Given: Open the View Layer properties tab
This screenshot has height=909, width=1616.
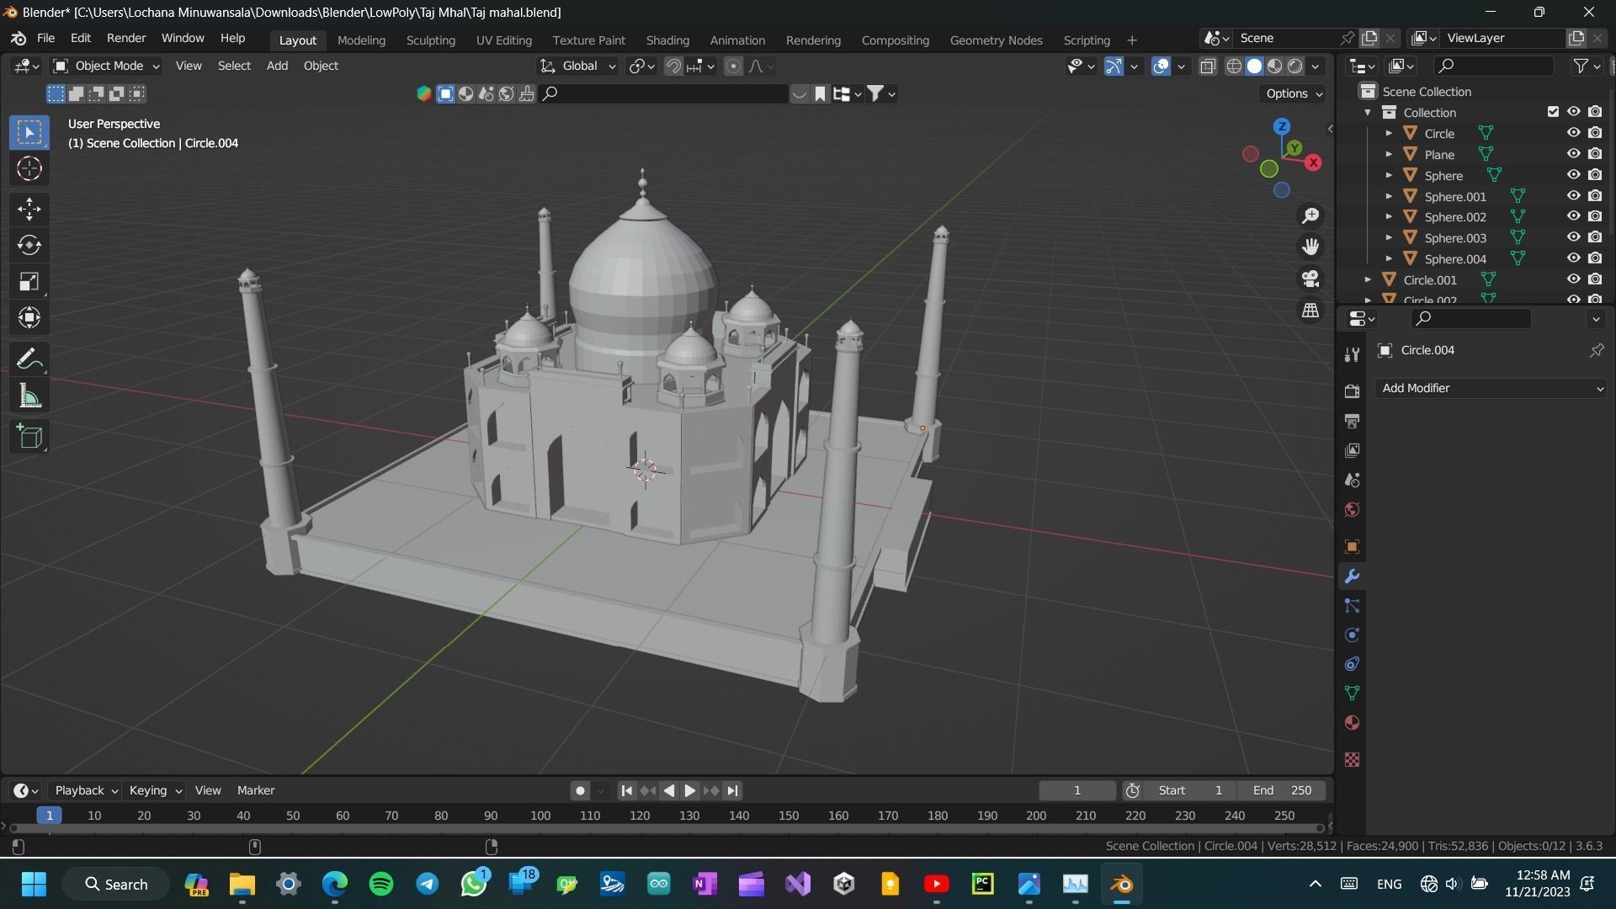Looking at the screenshot, I should pos(1352,450).
